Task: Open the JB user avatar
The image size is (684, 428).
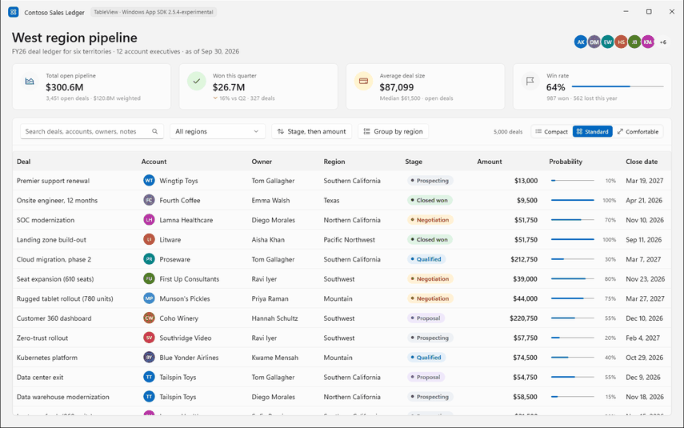Action: pyautogui.click(x=634, y=42)
